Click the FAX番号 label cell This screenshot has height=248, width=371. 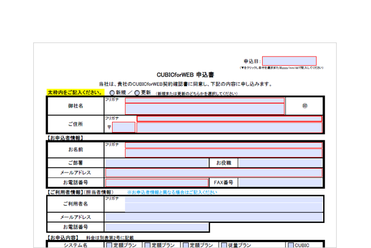pos(224,182)
